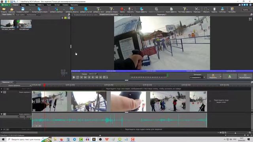Click the Save project disk icon
The image size is (253, 142).
pos(23,9)
